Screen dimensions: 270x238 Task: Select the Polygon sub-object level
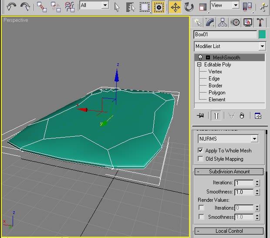[217, 93]
